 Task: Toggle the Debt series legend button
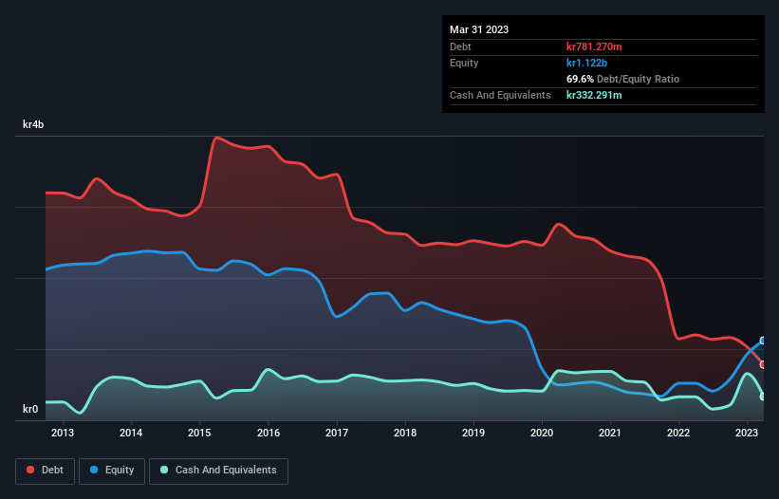[46, 471]
